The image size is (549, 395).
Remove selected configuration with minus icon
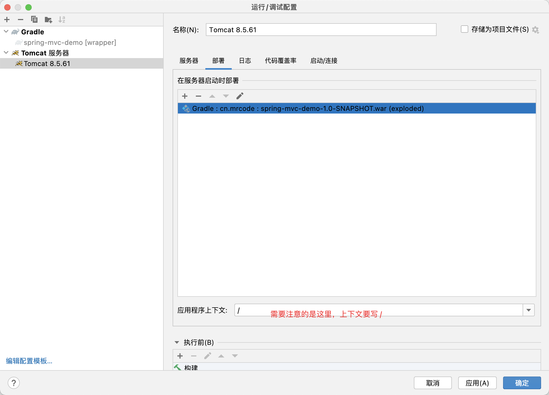(x=21, y=20)
